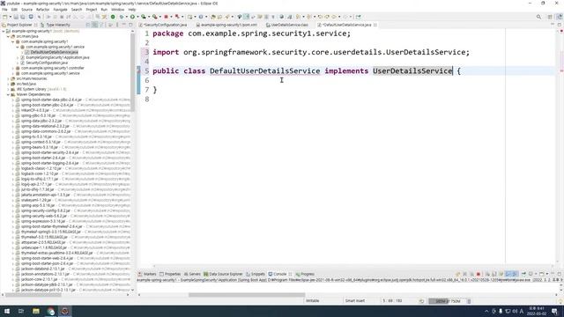The height and width of the screenshot is (317, 564).
Task: Click the green Run toolbar icon
Action: tap(132, 17)
